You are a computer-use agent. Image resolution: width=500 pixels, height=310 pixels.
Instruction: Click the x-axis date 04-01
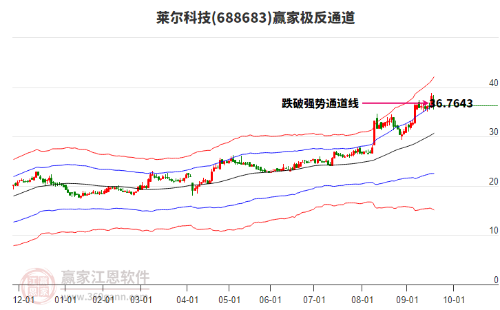(x=187, y=300)
